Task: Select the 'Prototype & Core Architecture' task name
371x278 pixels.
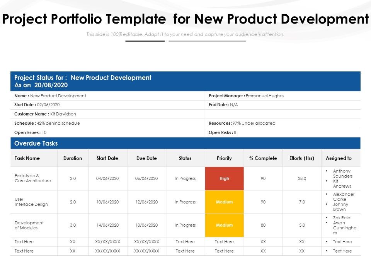Action: click(29, 178)
